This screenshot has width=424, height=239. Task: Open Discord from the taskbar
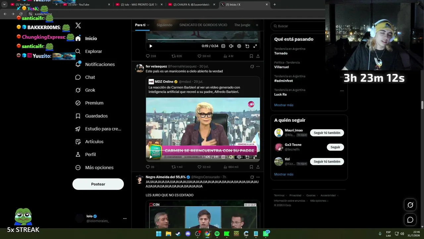(188, 234)
